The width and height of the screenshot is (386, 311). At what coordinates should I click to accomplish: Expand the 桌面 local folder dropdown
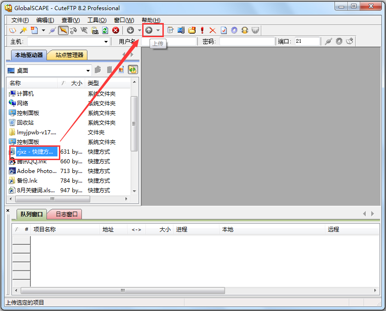pos(88,70)
